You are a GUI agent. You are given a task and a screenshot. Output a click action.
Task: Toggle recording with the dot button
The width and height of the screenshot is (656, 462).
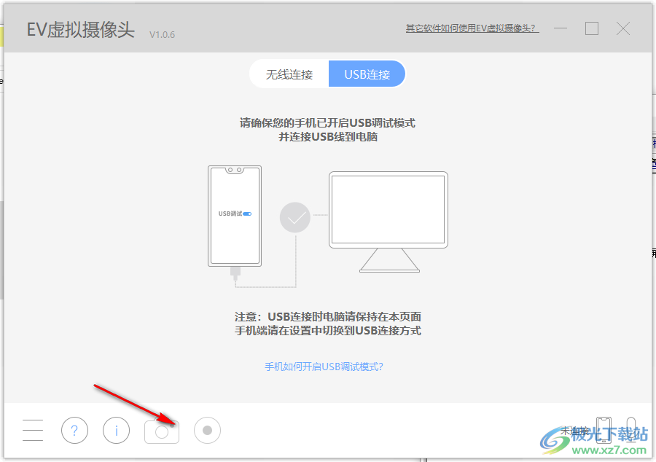pos(207,431)
